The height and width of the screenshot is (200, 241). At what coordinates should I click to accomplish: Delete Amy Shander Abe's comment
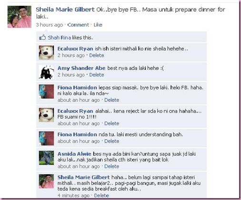pyautogui.click(x=97, y=75)
